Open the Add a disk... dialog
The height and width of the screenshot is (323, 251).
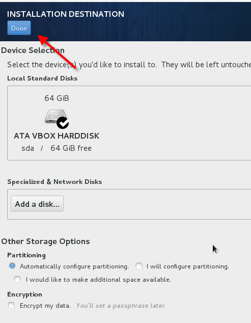click(37, 204)
